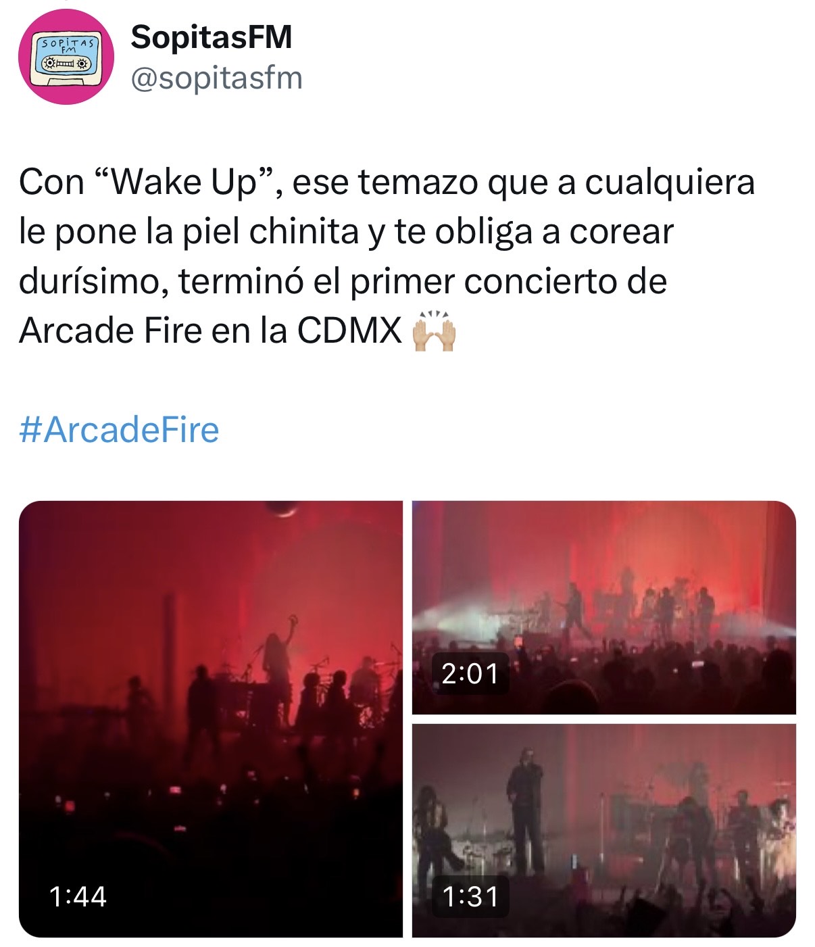Play the 1:31 singer video

tap(604, 830)
